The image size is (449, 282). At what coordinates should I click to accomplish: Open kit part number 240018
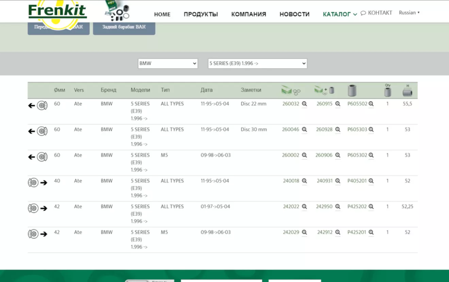291,181
